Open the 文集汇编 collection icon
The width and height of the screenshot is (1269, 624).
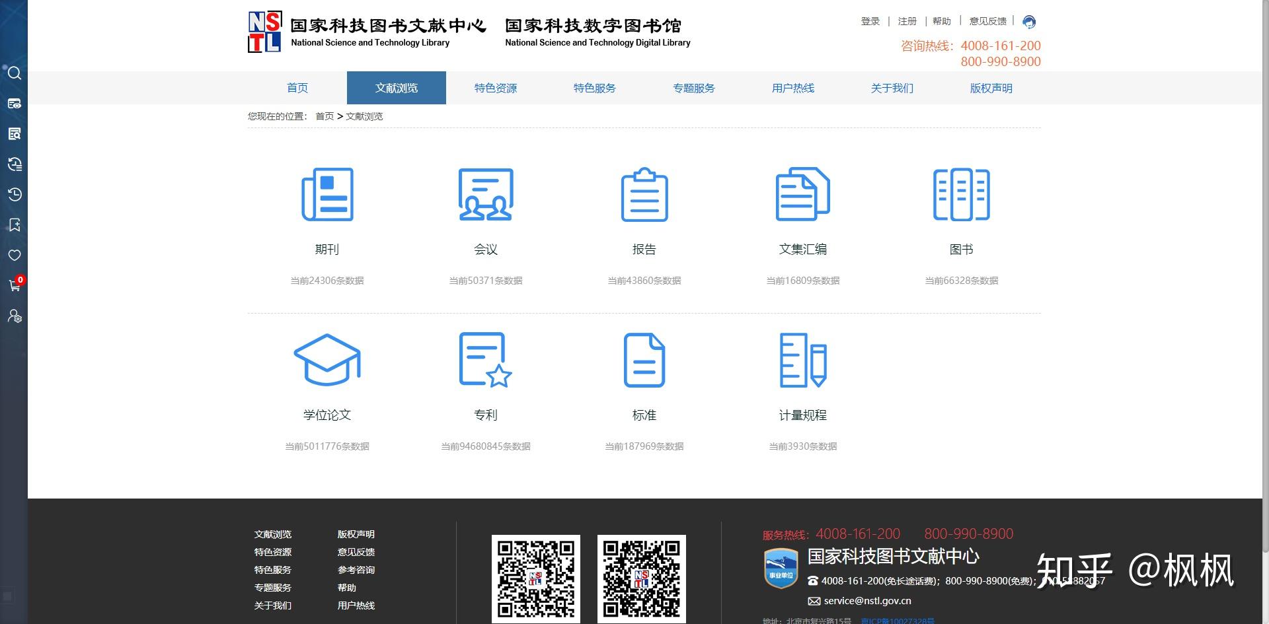pyautogui.click(x=803, y=194)
